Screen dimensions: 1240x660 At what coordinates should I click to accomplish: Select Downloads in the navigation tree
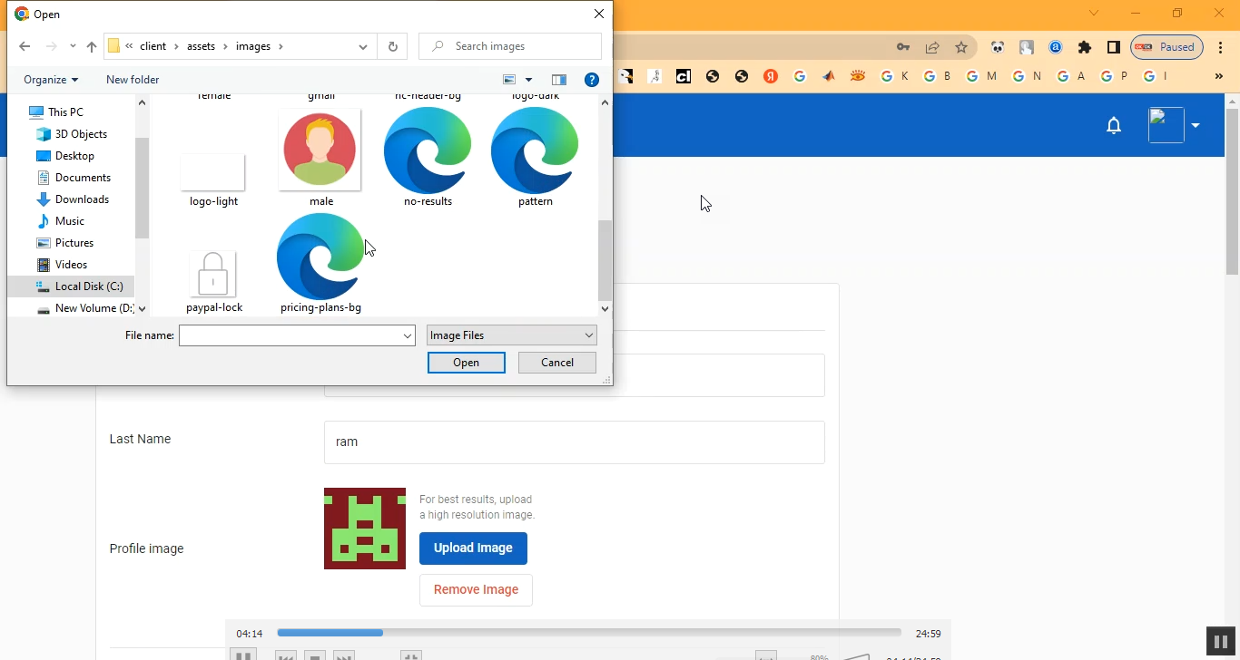[x=82, y=199]
